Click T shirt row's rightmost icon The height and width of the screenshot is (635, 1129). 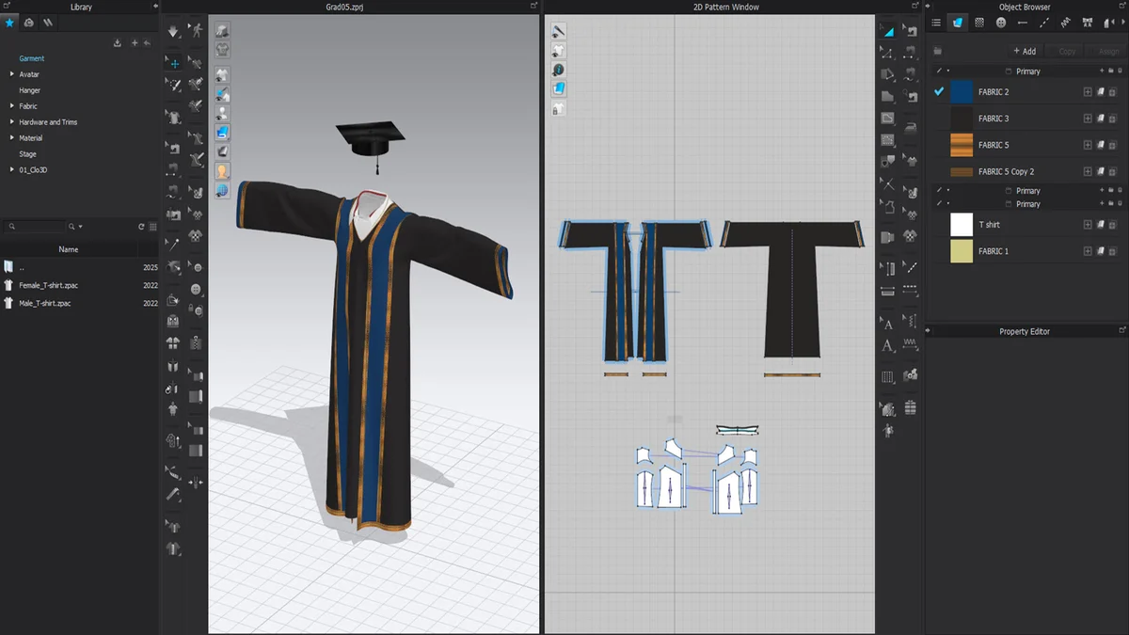point(1114,225)
